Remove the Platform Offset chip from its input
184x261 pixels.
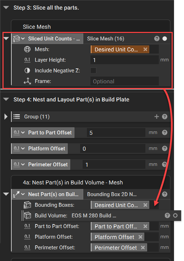pyautogui.click(x=140, y=237)
